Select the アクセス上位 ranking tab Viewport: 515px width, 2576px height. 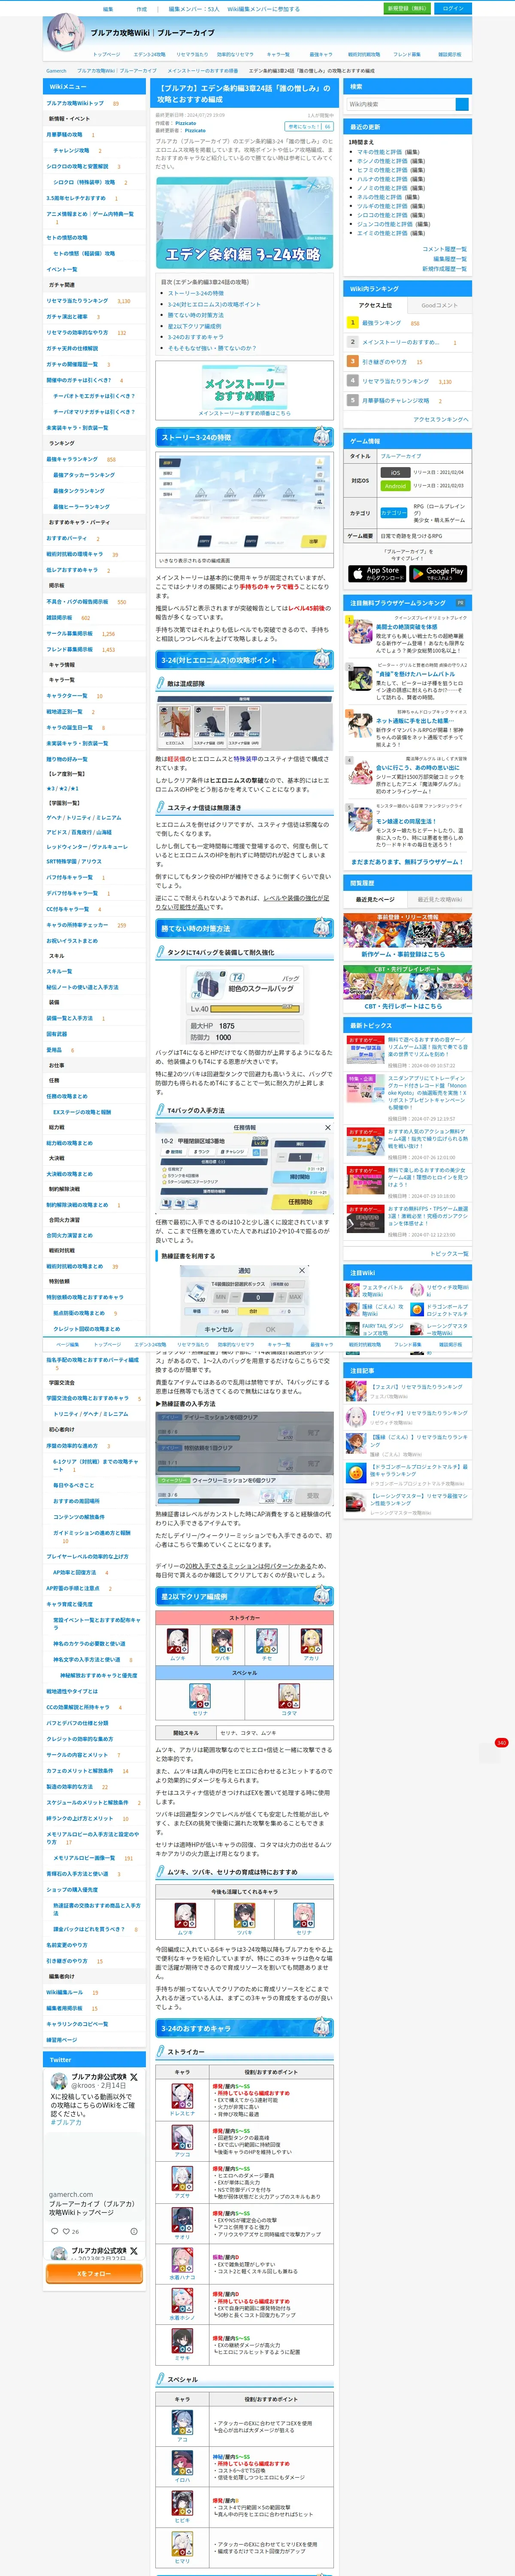tap(376, 305)
